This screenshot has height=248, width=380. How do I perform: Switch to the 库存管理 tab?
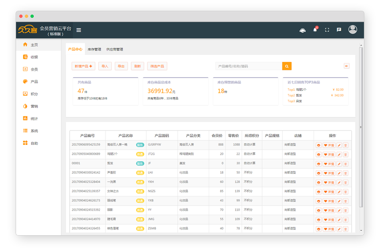[94, 50]
